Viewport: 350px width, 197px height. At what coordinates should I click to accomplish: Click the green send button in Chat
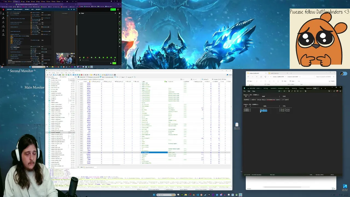pyautogui.click(x=114, y=63)
